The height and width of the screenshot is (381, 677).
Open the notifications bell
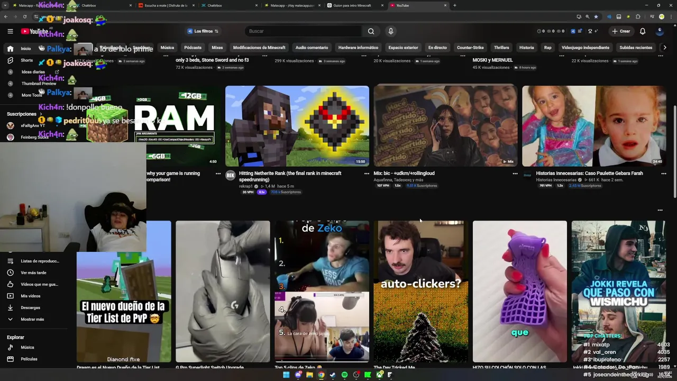point(643,31)
